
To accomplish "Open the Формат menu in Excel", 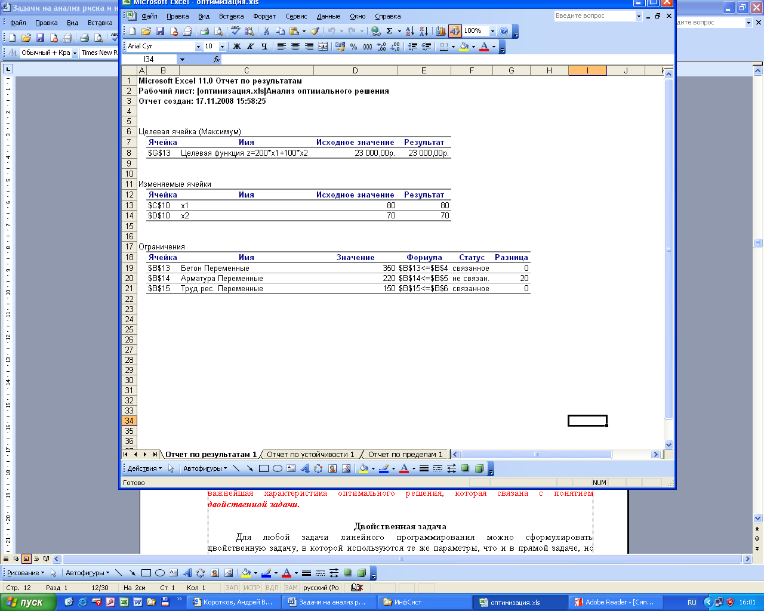I will (264, 16).
